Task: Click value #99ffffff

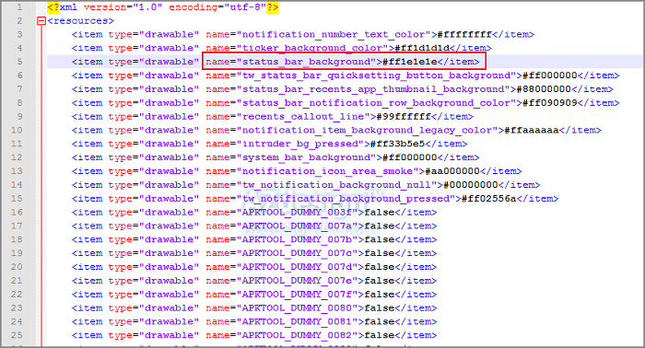Action: pyautogui.click(x=404, y=117)
